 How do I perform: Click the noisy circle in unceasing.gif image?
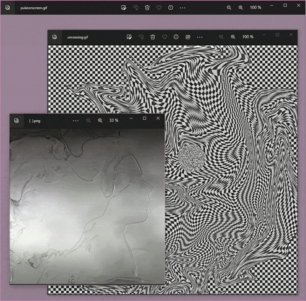click(192, 158)
